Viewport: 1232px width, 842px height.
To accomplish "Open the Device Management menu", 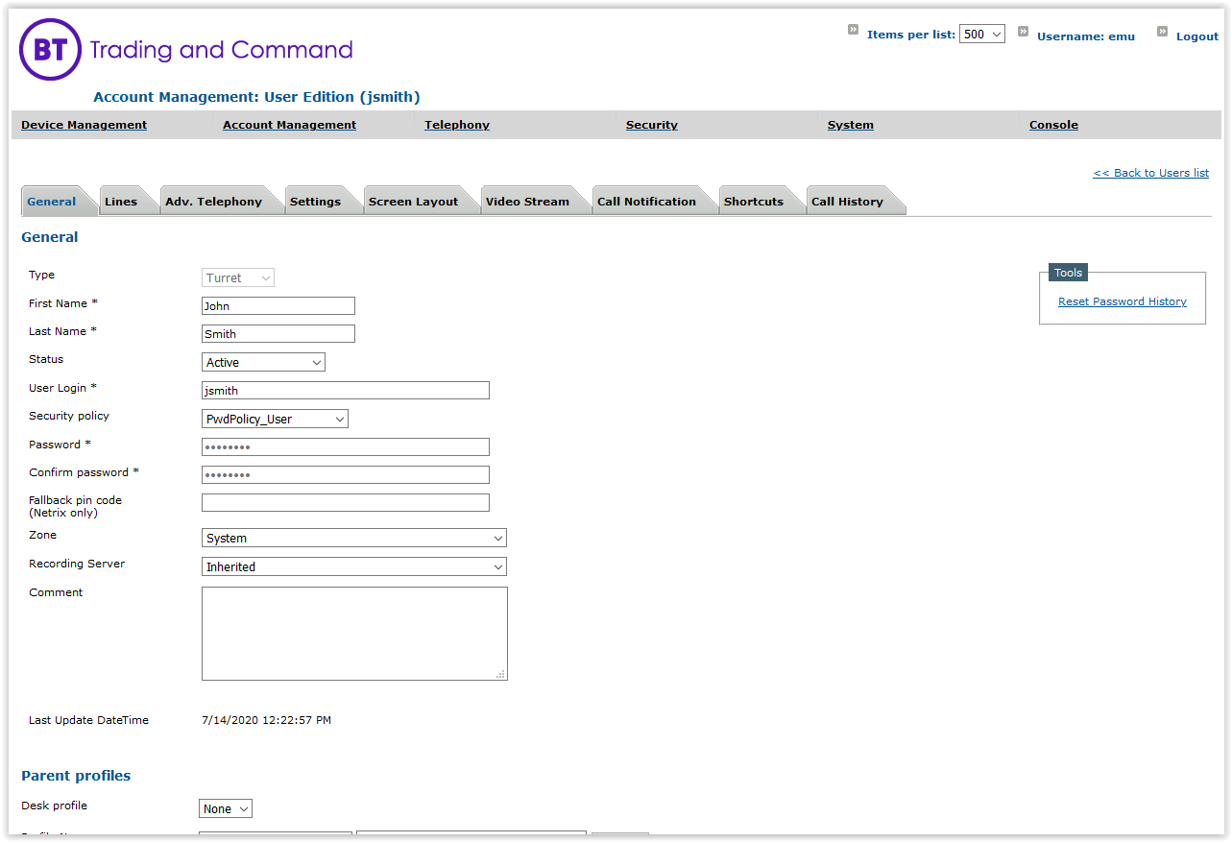I will (84, 125).
